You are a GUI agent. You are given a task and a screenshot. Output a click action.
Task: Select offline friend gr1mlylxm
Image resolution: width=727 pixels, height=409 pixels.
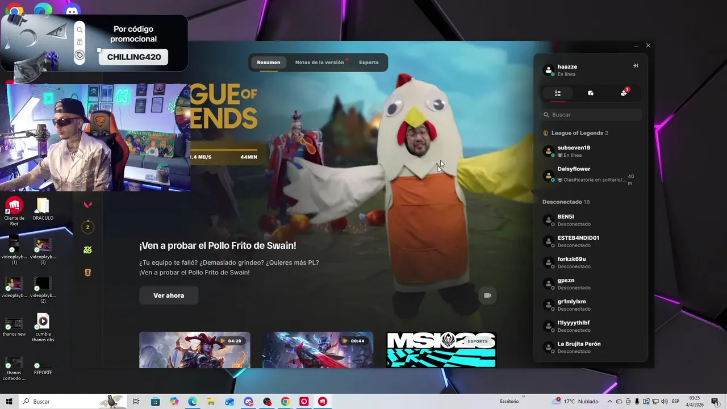[591, 304]
